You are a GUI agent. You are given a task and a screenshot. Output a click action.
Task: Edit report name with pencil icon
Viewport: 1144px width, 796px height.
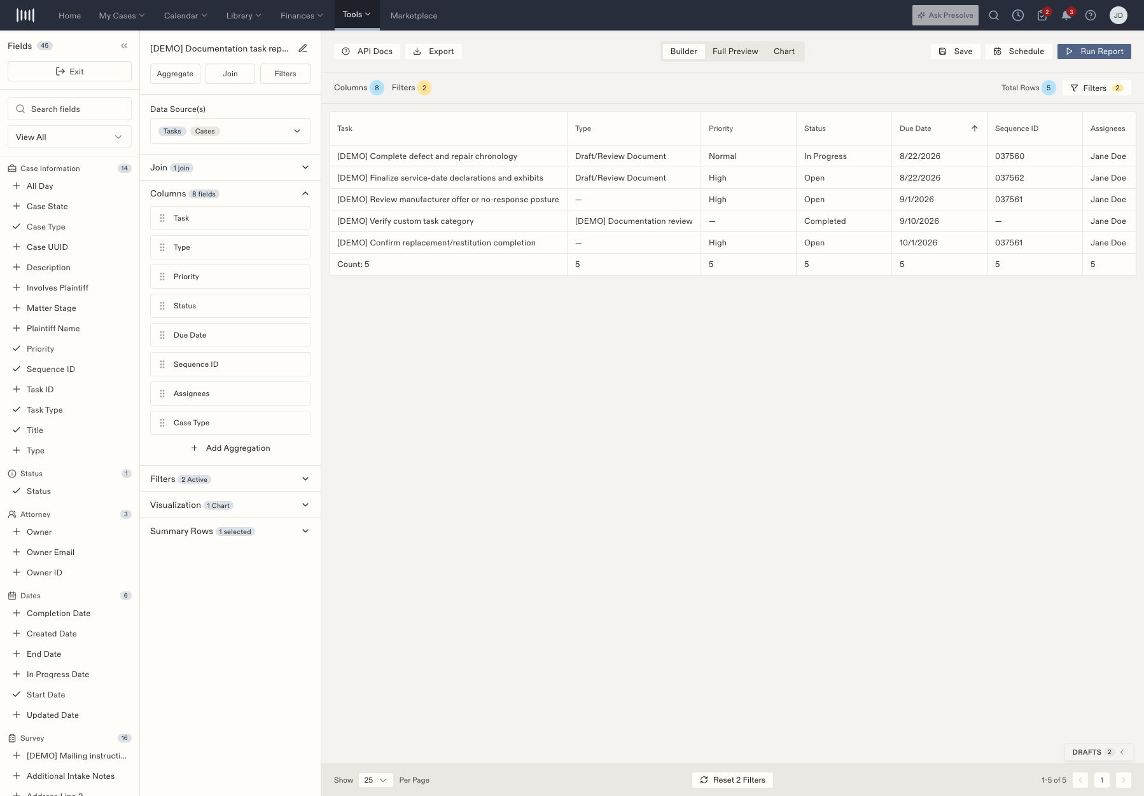pos(303,48)
